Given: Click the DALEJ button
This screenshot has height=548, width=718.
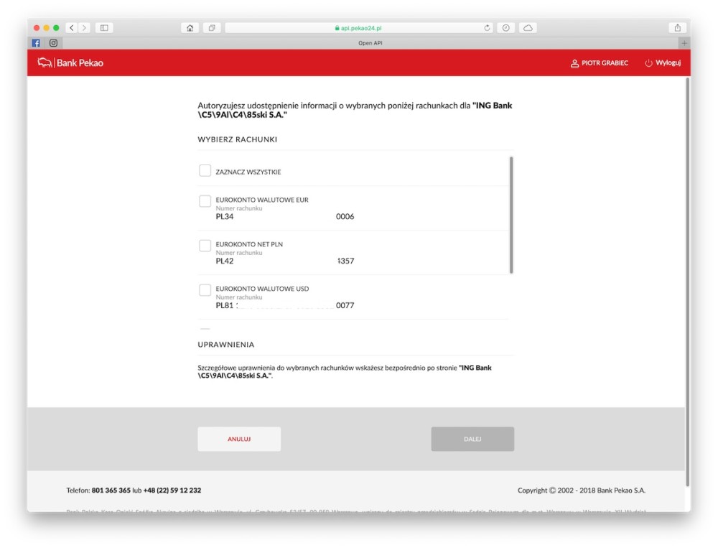Looking at the screenshot, I should (472, 439).
